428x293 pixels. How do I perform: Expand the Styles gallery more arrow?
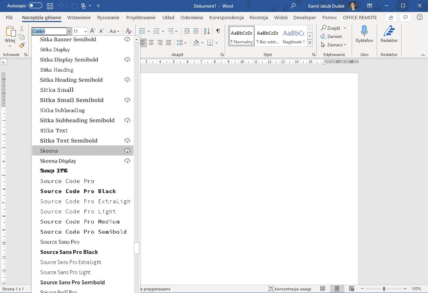310,43
